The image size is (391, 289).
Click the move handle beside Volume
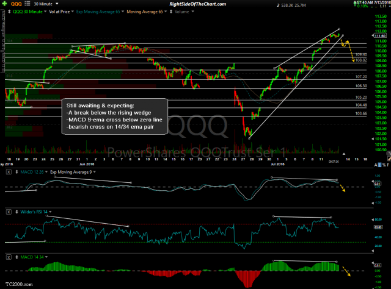click(171, 12)
